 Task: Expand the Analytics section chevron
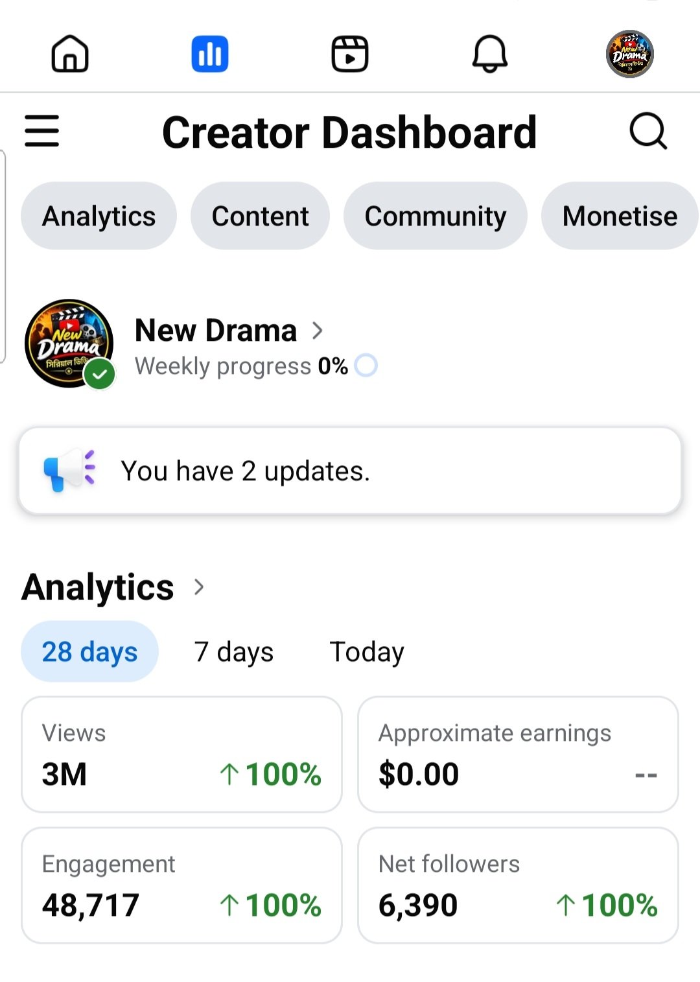(199, 587)
